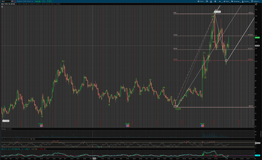
Task: Click the 0.0% Fibonacci retracement line label
Action: point(175,13)
